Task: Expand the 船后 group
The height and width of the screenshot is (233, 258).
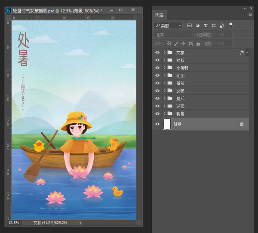Action: [164, 98]
